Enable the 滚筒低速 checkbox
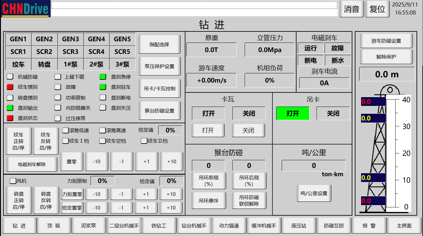Viewport: 423px width, 236px height. (65, 130)
